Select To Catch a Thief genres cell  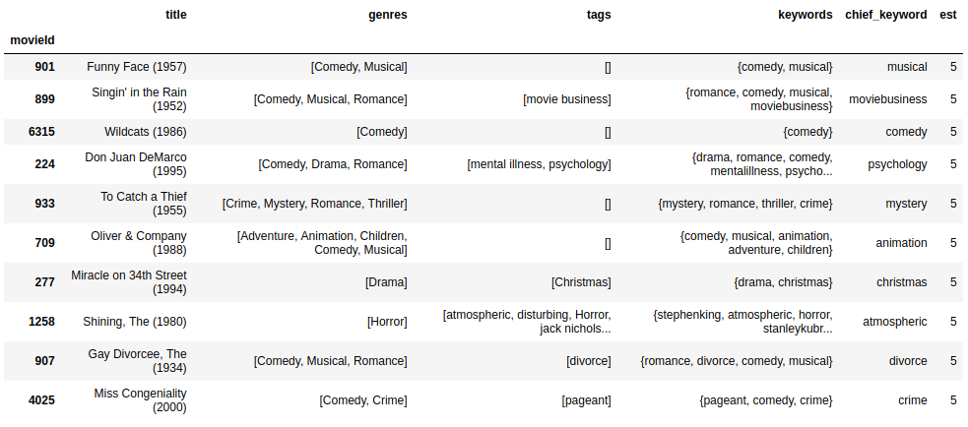(x=315, y=203)
